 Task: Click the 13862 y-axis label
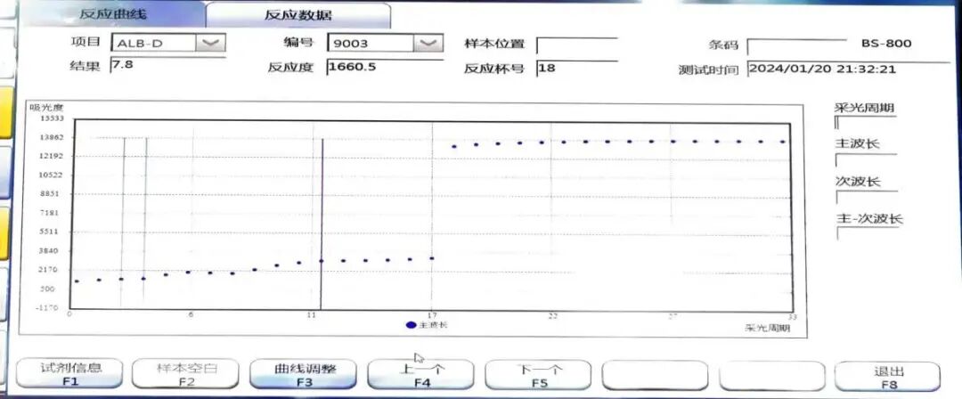click(52, 137)
